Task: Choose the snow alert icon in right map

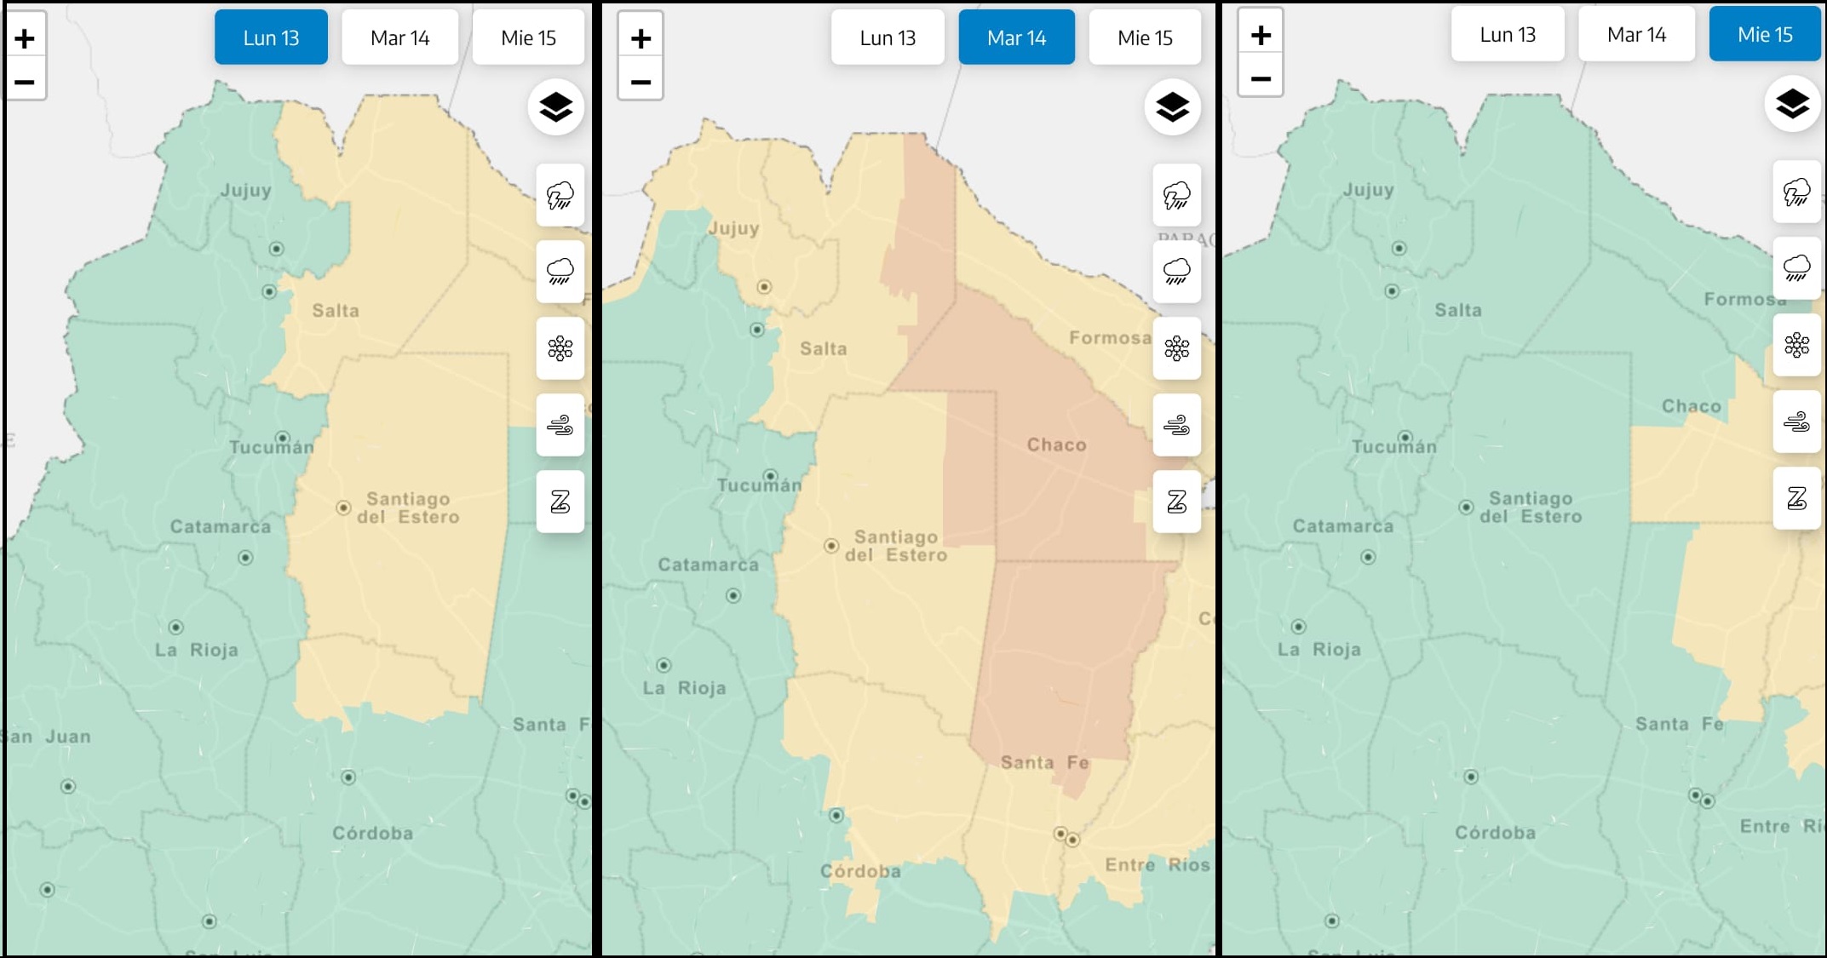Action: pyautogui.click(x=1796, y=345)
